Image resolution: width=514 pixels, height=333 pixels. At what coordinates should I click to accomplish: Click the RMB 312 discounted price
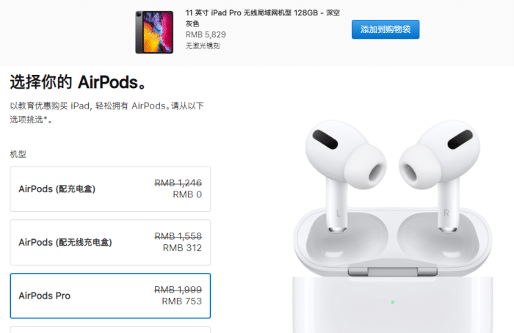pyautogui.click(x=182, y=248)
